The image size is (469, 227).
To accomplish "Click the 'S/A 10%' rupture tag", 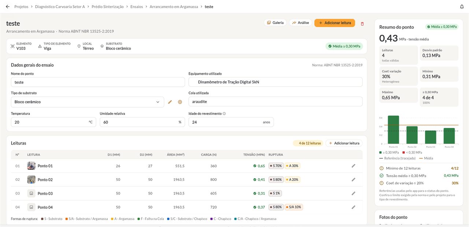I will 293,207.
